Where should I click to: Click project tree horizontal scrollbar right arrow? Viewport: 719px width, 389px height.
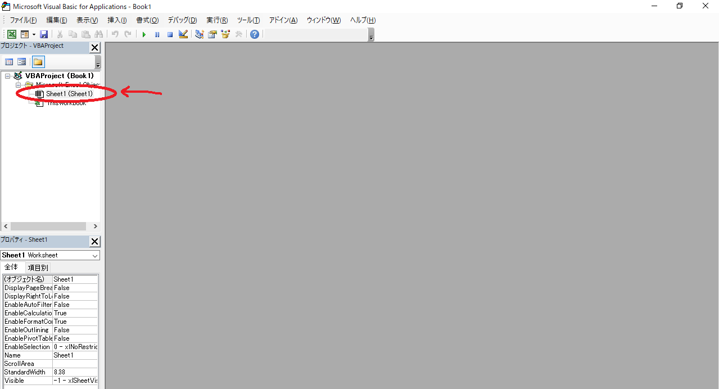pos(96,227)
